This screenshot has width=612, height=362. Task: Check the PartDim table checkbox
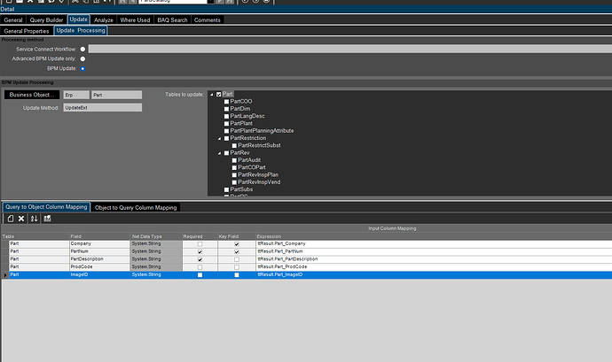click(226, 109)
